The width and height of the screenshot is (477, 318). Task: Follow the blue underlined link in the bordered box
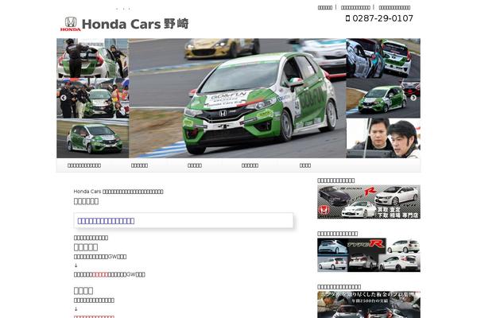point(106,221)
